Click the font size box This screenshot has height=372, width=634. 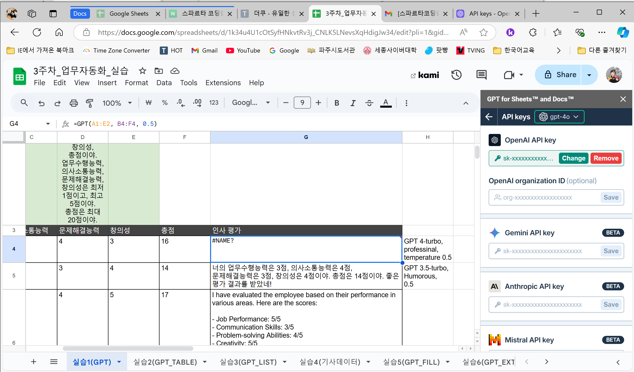302,103
